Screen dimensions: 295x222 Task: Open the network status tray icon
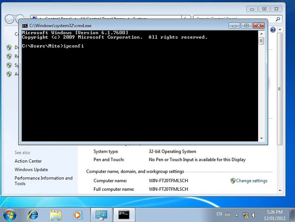click(x=245, y=215)
